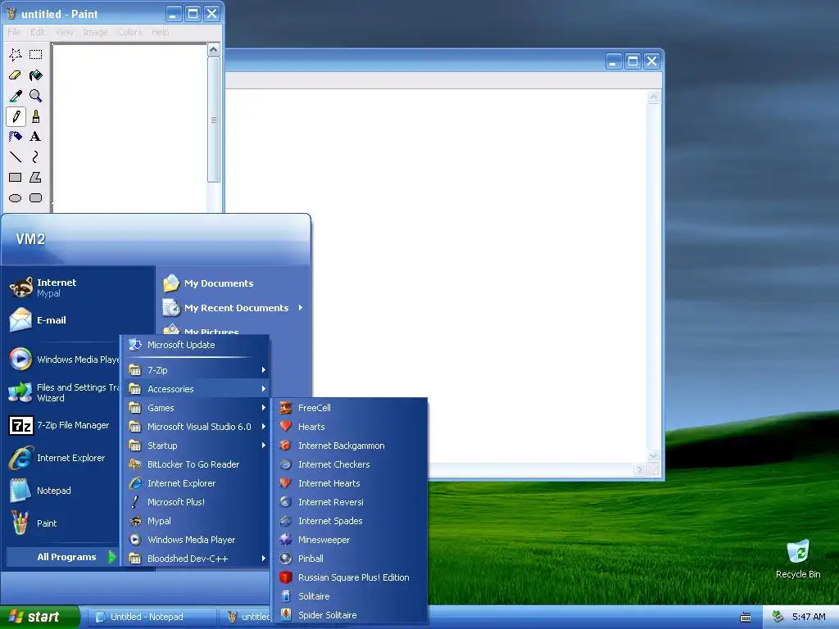Choose the Rectangle shape tool in Paint
839x629 pixels.
click(16, 177)
